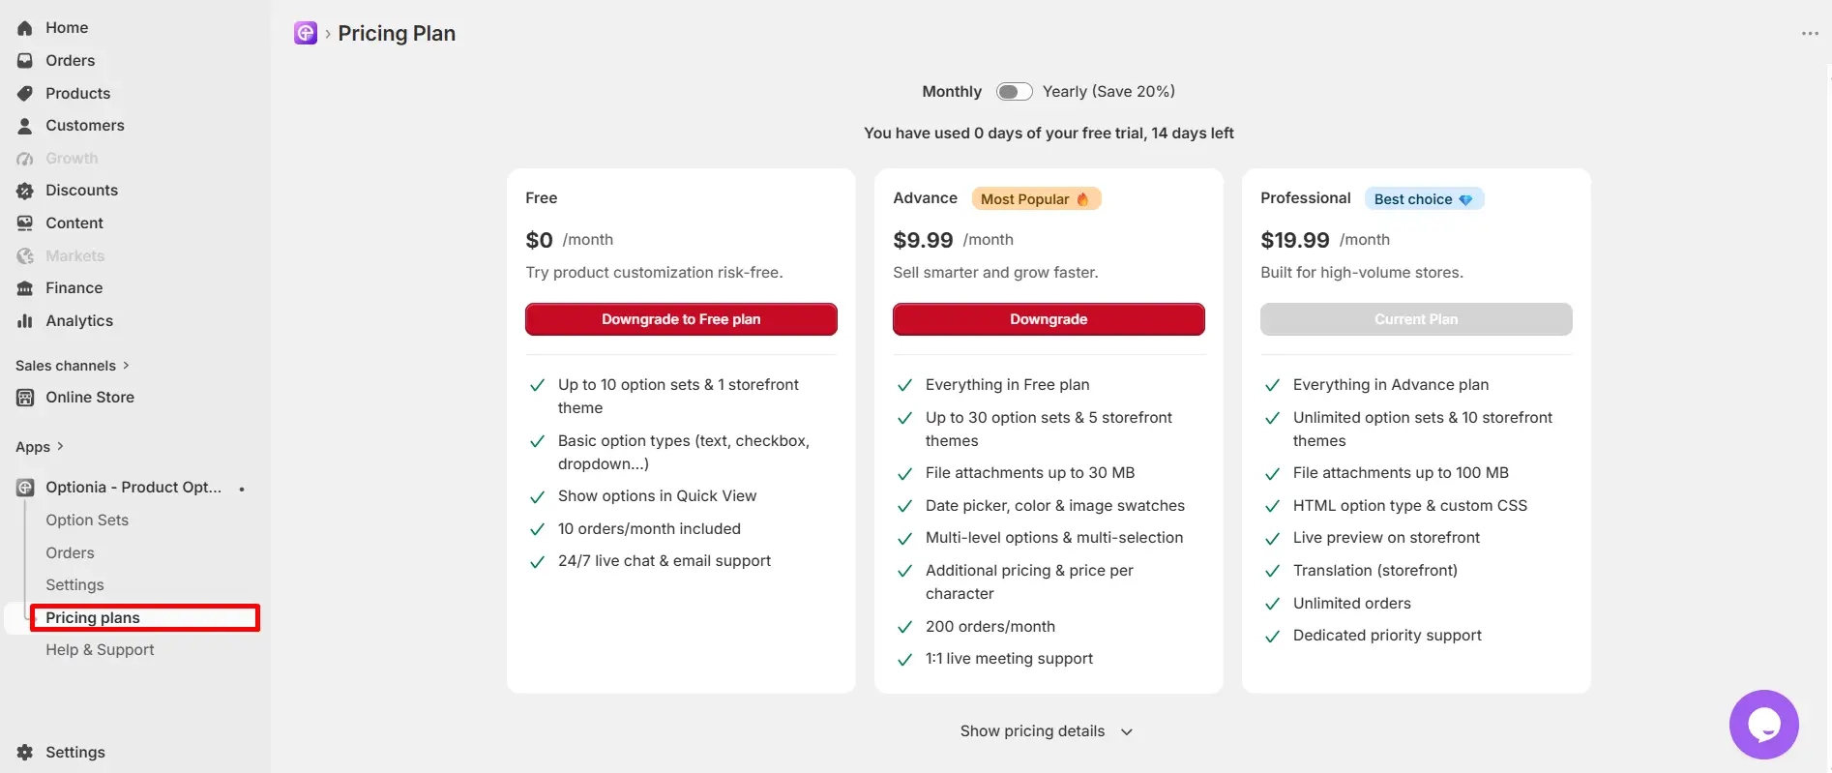Image resolution: width=1832 pixels, height=773 pixels.
Task: Open the three-dot more actions menu
Action: click(x=1810, y=34)
